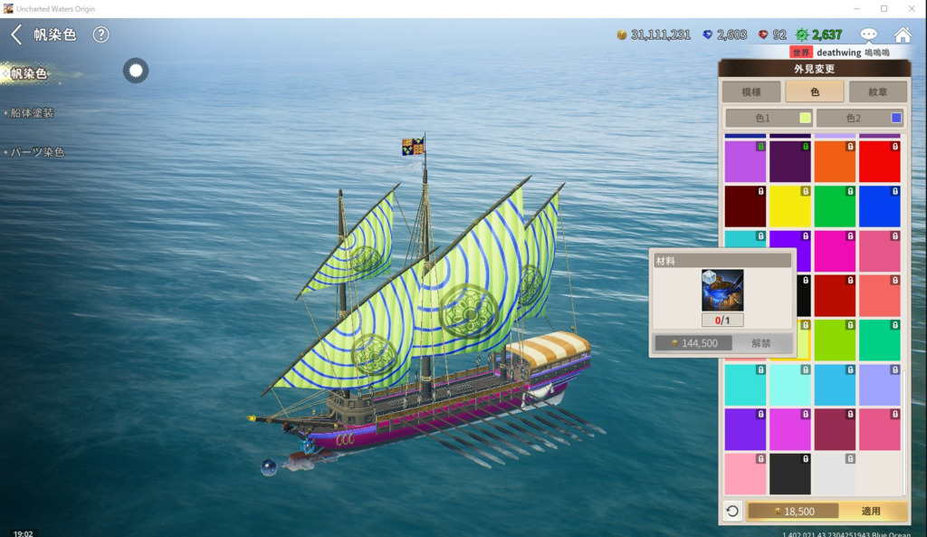Click the 解禁 unlock button
This screenshot has height=537, width=927.
(x=760, y=343)
